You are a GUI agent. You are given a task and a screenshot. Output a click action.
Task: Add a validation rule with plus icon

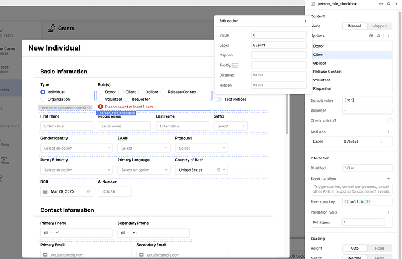pyautogui.click(x=389, y=212)
